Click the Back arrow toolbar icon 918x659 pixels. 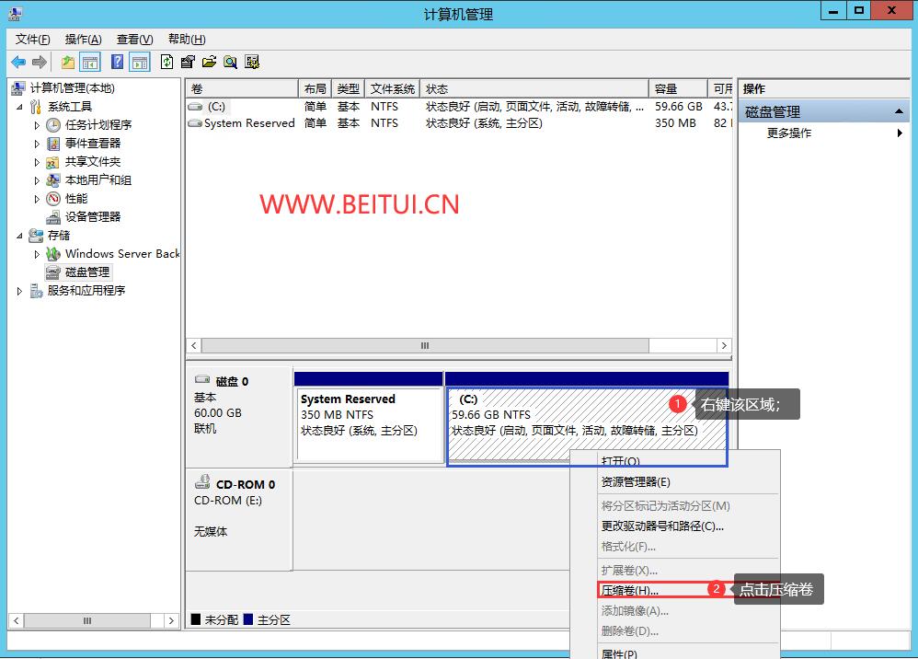(x=18, y=62)
